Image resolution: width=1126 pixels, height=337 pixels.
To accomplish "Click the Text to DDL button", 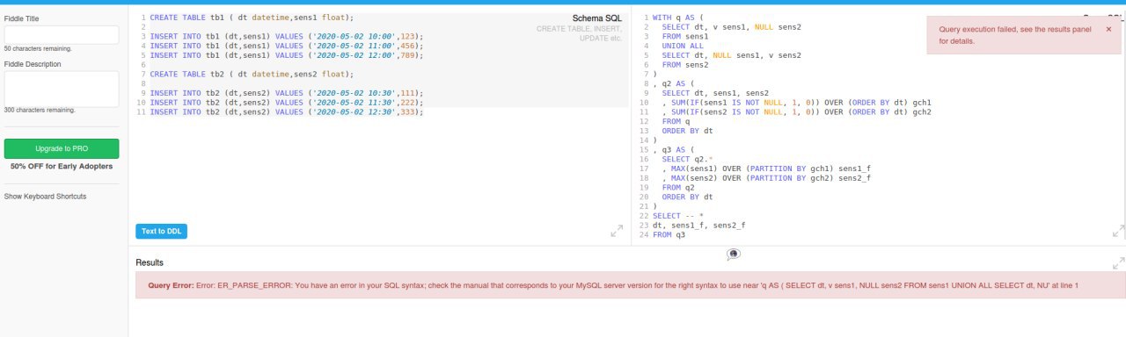I will (x=161, y=231).
